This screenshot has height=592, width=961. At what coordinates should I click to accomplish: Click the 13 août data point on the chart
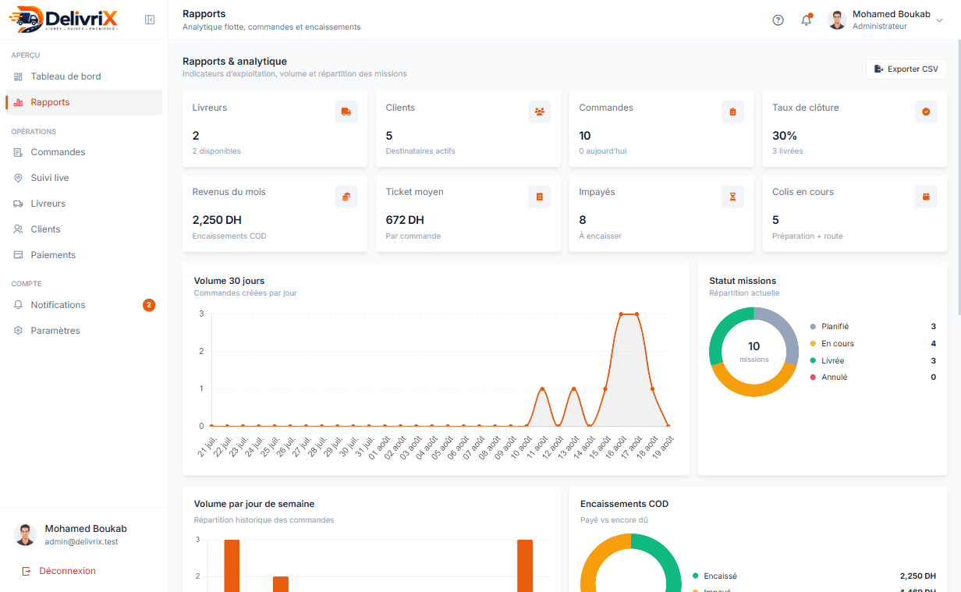click(573, 388)
